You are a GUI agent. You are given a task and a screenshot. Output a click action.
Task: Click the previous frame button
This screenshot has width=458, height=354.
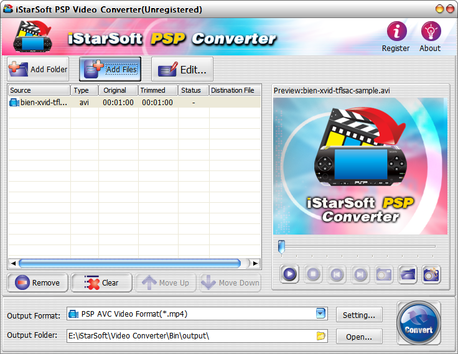(337, 274)
